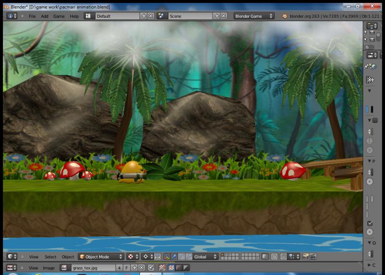This screenshot has width=385, height=275.
Task: Expand the Global orientation dropdown
Action: pos(205,257)
